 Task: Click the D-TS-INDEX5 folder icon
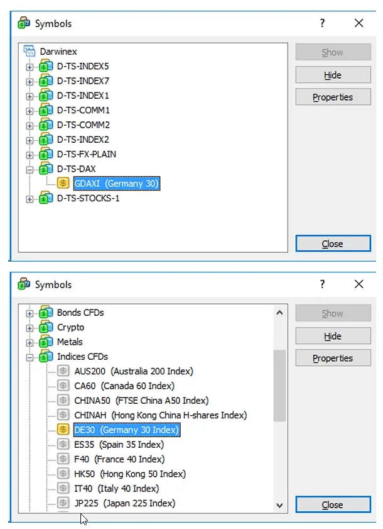pos(46,66)
